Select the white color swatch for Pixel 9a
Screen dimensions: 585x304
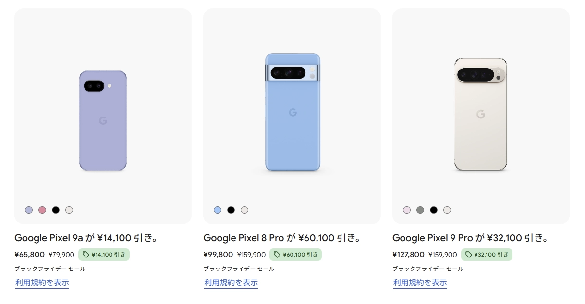tap(69, 210)
